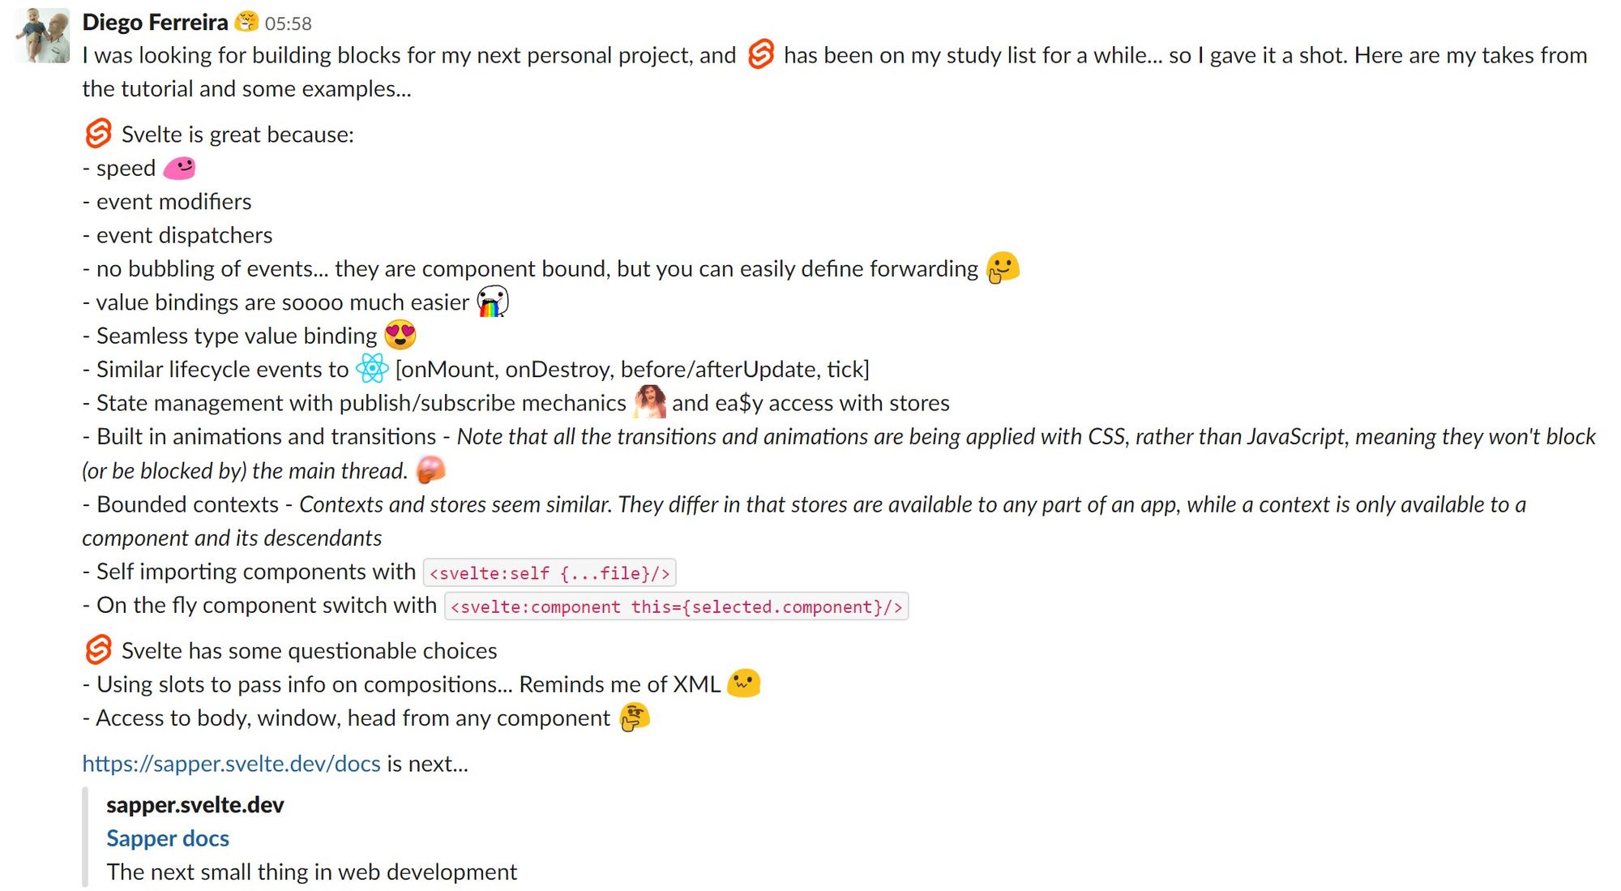Click the Svelte logo emoji in first sentence

(x=760, y=54)
